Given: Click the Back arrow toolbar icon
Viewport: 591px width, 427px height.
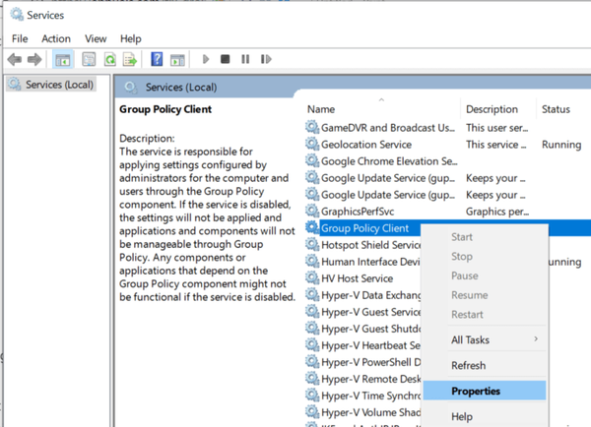Looking at the screenshot, I should pos(15,59).
